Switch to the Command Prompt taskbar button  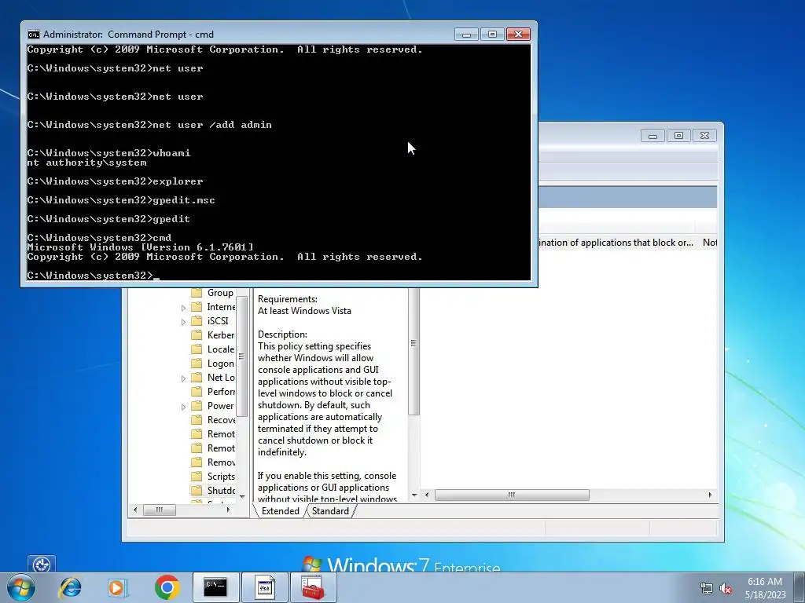click(x=215, y=587)
